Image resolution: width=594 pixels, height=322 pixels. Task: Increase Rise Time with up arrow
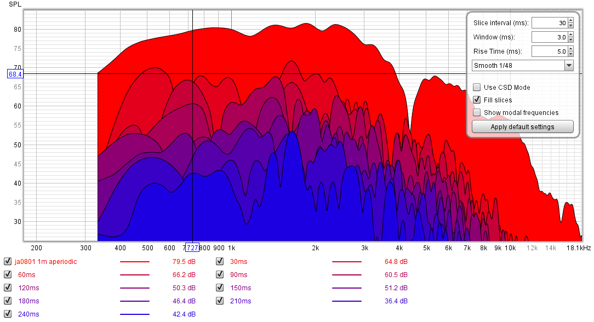[x=570, y=49]
